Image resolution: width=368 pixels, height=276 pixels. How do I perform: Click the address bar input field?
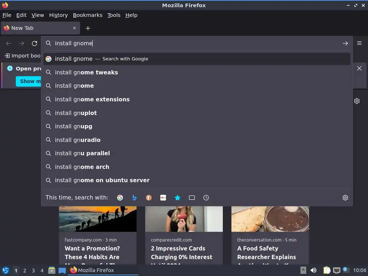[197, 43]
